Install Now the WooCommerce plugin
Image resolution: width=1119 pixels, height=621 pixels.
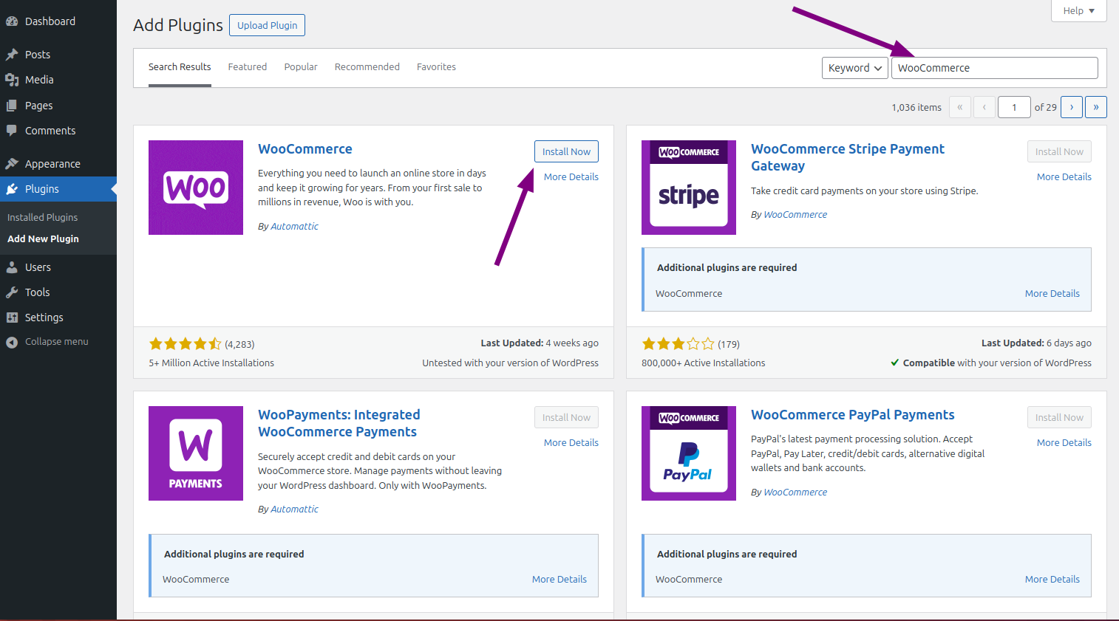566,151
